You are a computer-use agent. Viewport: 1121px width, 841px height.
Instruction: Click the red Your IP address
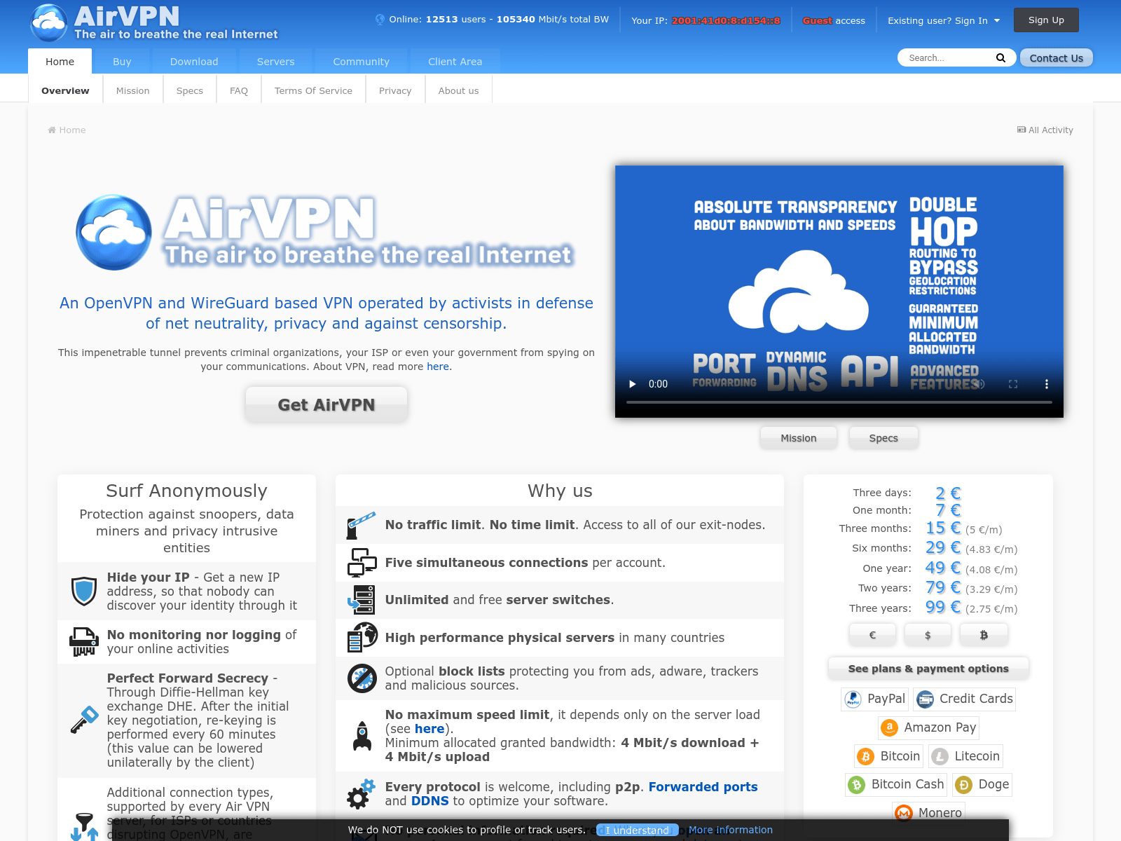tap(726, 20)
